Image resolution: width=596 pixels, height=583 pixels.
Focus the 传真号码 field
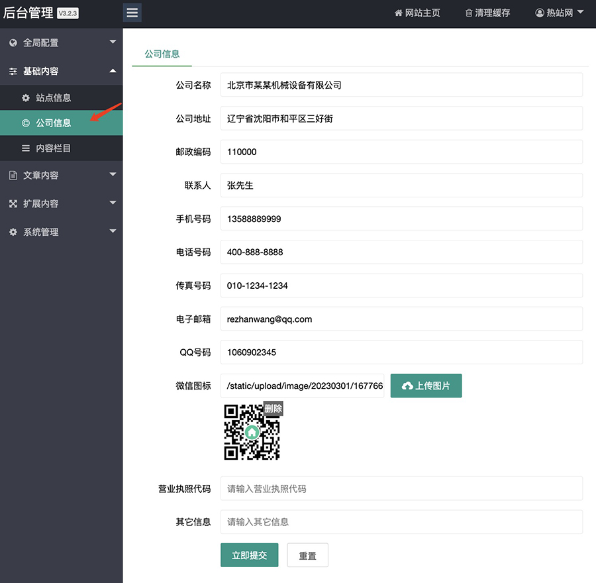point(401,286)
